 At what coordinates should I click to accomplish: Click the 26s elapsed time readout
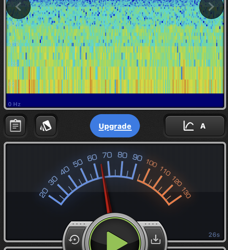tap(214, 235)
